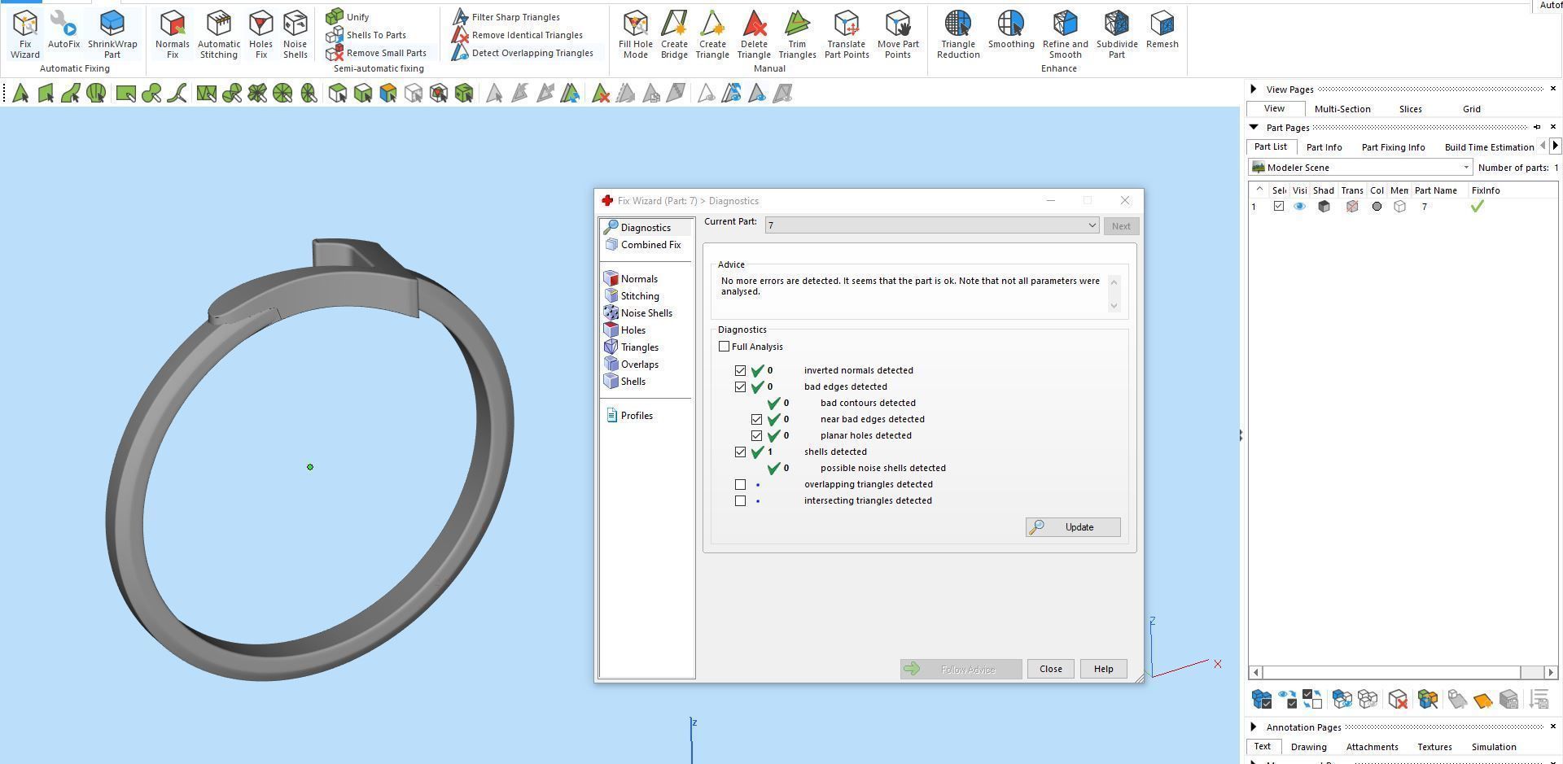The width and height of the screenshot is (1563, 764).
Task: Close the Fix Wizard dialog via Close
Action: (x=1050, y=669)
